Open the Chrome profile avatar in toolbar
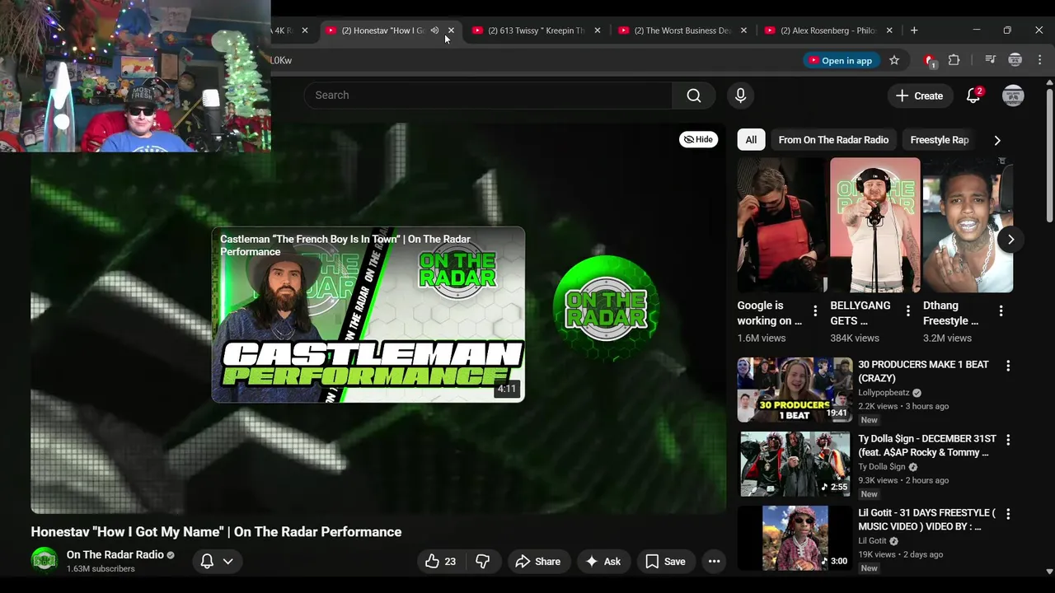 click(x=1015, y=60)
